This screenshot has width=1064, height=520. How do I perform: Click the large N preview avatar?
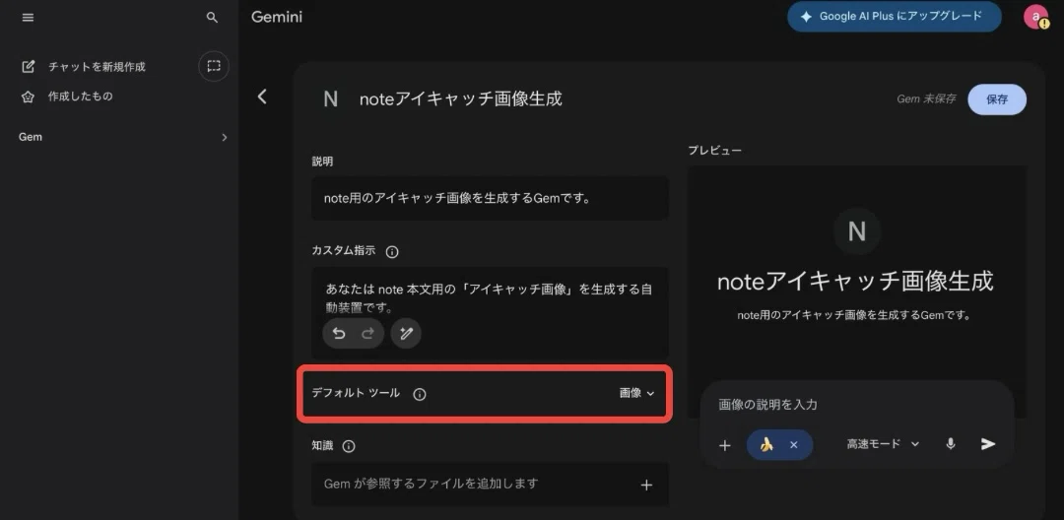pos(856,231)
